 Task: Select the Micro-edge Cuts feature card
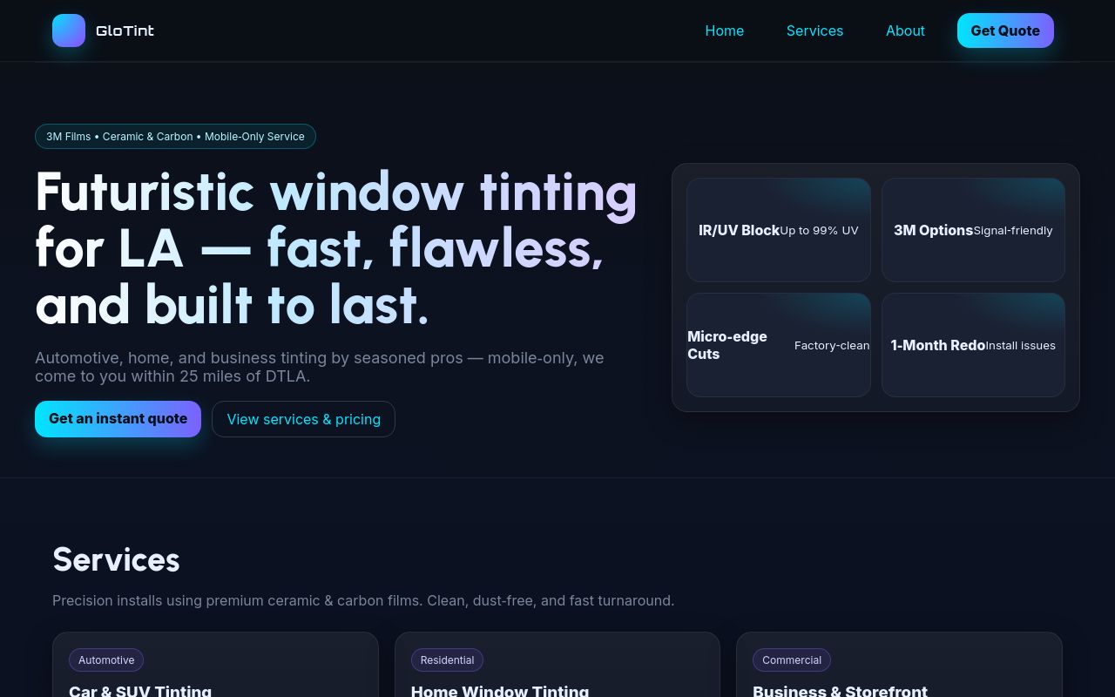(x=779, y=345)
